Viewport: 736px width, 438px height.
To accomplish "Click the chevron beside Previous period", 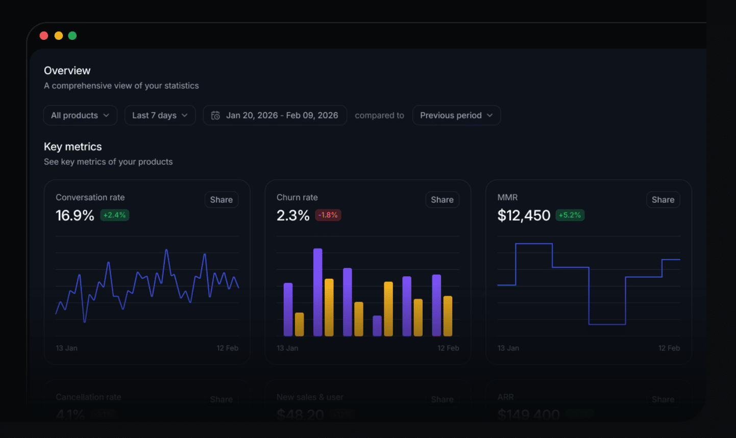I will point(490,115).
